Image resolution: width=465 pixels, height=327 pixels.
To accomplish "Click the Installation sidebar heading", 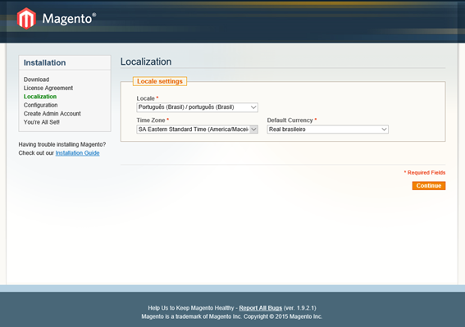I will coord(45,62).
